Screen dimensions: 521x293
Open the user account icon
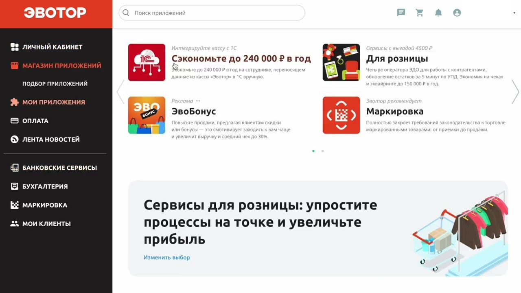(x=457, y=13)
